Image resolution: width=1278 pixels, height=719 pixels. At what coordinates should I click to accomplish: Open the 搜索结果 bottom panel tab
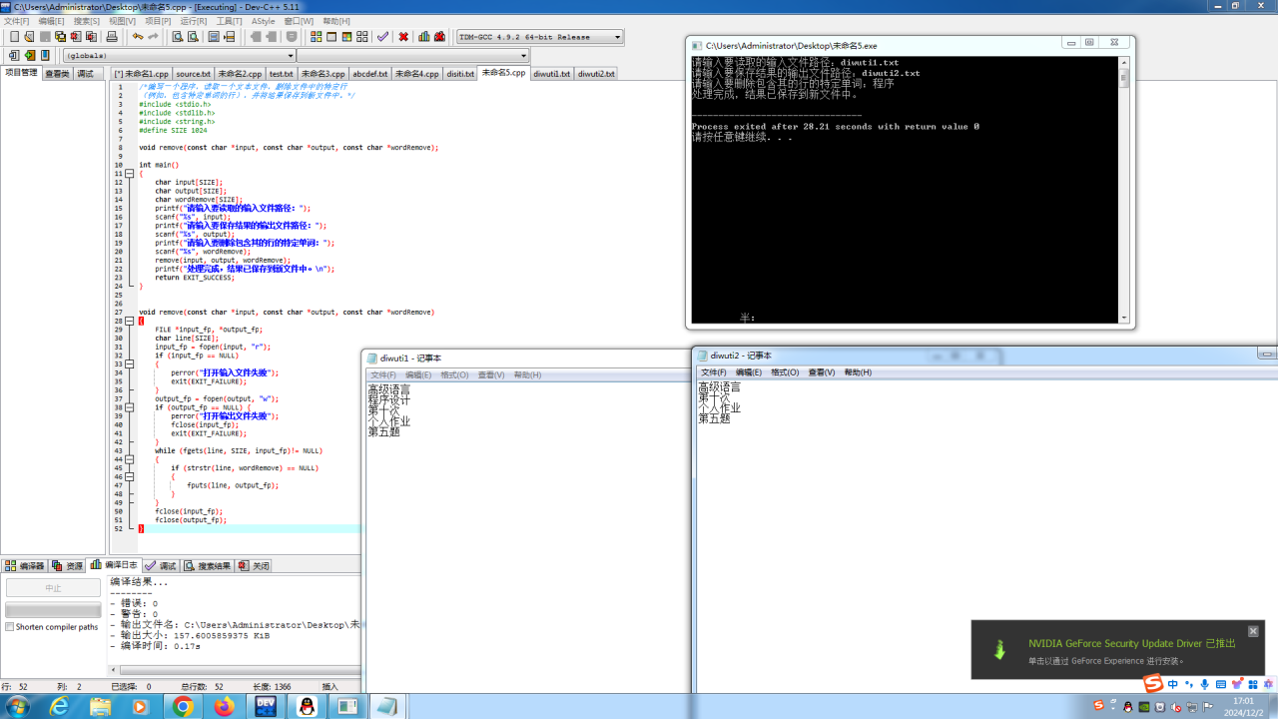[208, 566]
